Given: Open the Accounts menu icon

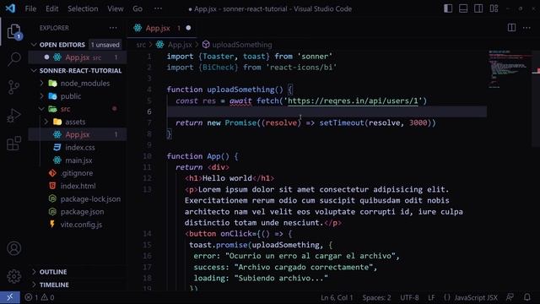Looking at the screenshot, I should pyautogui.click(x=14, y=248).
